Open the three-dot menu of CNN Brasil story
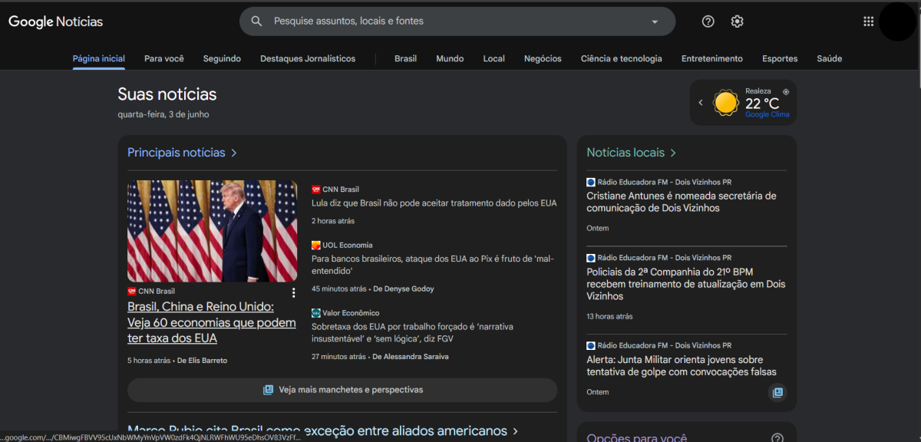Screen dimensions: 921x442 (293, 292)
